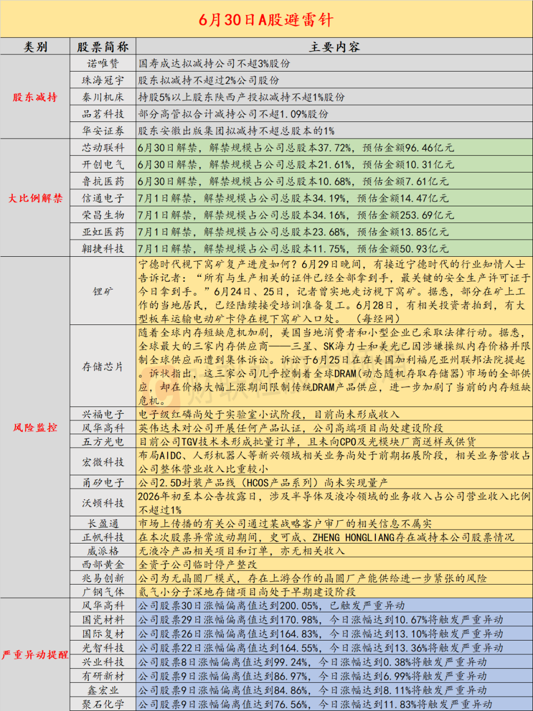Click the 2.5D封装产品线 content cell

(x=334, y=483)
